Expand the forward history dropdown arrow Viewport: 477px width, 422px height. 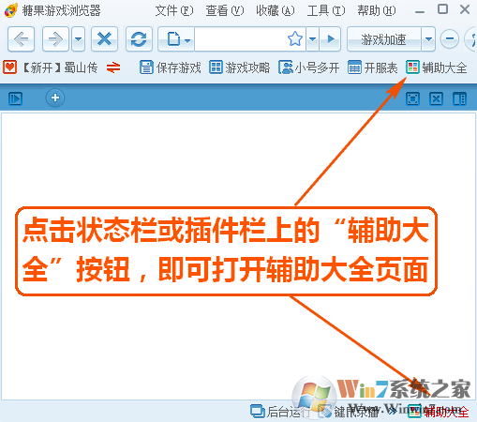coord(79,39)
